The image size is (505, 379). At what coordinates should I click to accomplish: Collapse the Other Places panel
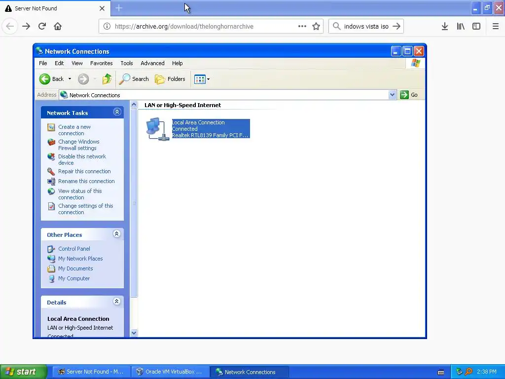116,233
